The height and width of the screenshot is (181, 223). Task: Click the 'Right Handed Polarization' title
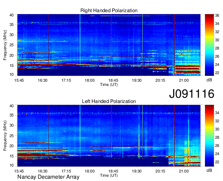[109, 10]
